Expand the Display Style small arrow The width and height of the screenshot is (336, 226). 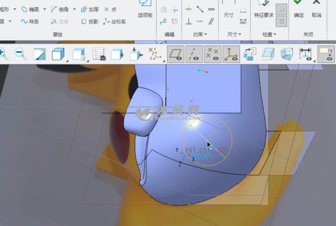pos(67,61)
